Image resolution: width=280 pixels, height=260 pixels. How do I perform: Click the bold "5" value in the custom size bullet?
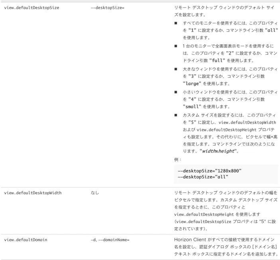[x=192, y=123]
